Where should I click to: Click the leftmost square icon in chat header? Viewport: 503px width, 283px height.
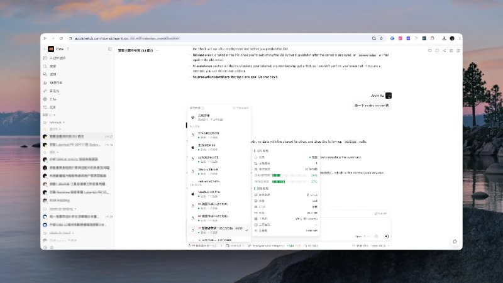pyautogui.click(x=429, y=51)
